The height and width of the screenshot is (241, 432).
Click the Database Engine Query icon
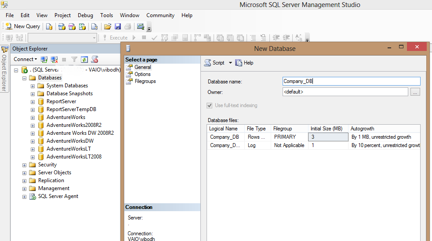tap(49, 26)
